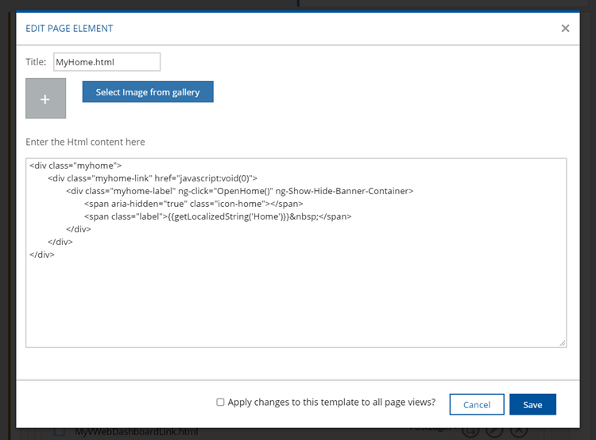Click the last closing </div> line
596x440 pixels.
point(42,255)
